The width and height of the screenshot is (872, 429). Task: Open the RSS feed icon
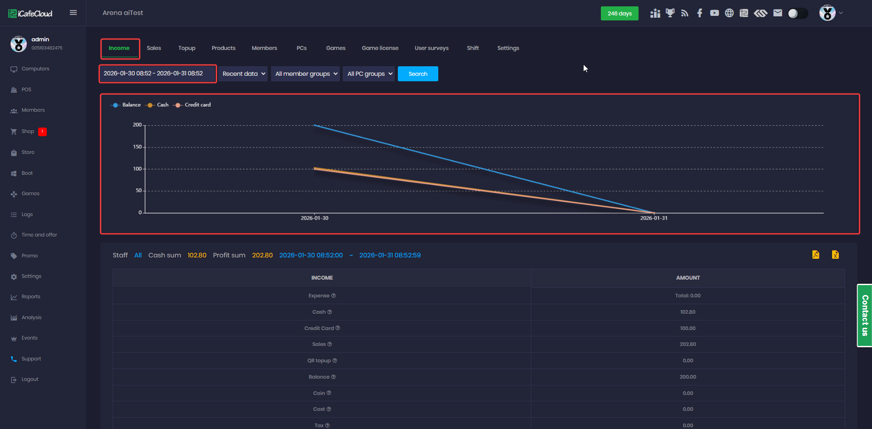pyautogui.click(x=685, y=13)
